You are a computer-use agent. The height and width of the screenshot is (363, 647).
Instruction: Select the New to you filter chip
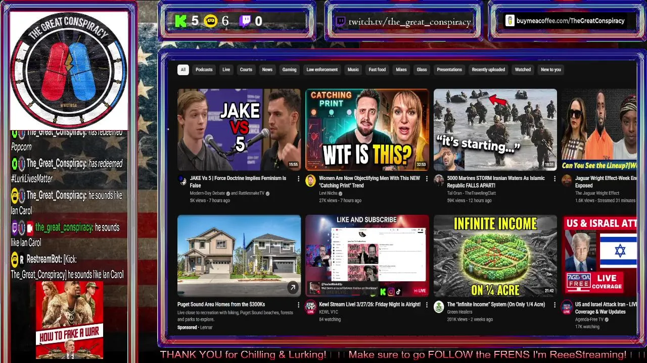click(x=551, y=70)
